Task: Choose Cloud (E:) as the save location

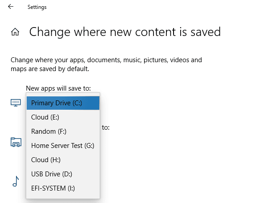Action: (x=63, y=117)
